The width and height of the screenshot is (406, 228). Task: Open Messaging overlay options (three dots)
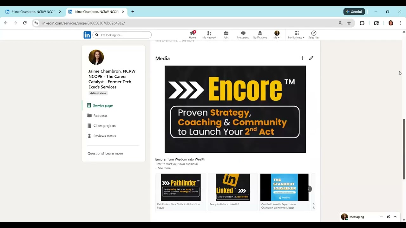382,217
